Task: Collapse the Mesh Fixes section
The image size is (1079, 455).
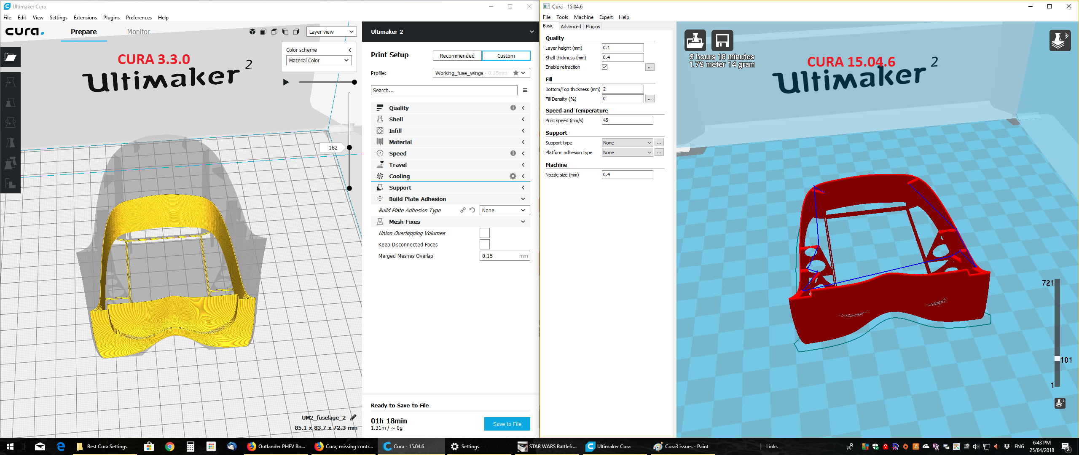Action: (451, 222)
